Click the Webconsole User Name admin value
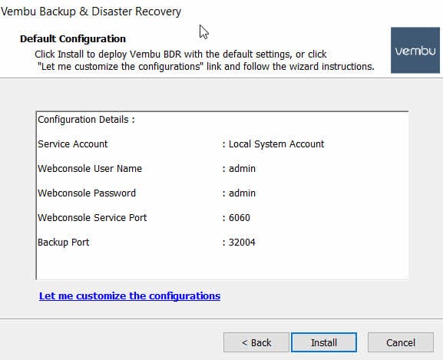This screenshot has height=360, width=443. coord(242,169)
